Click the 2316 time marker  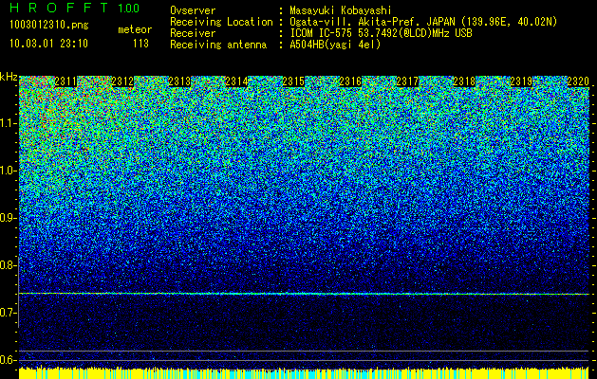click(x=350, y=81)
